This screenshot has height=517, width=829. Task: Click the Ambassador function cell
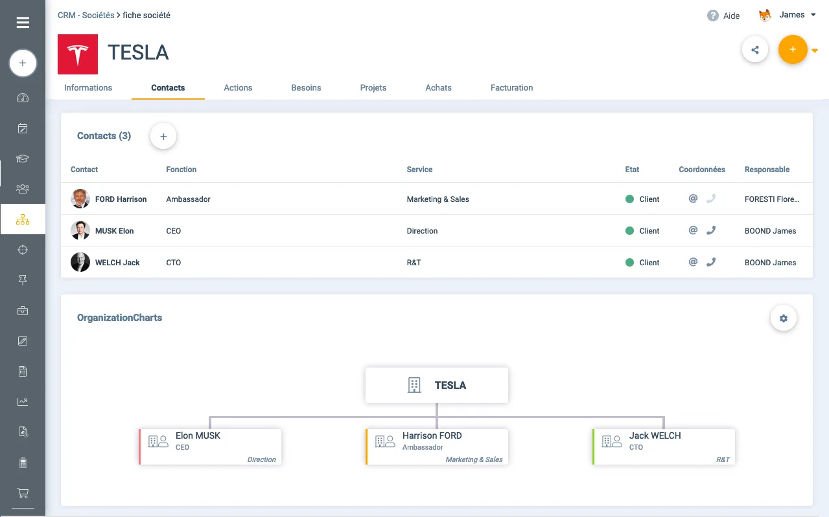[x=189, y=199]
